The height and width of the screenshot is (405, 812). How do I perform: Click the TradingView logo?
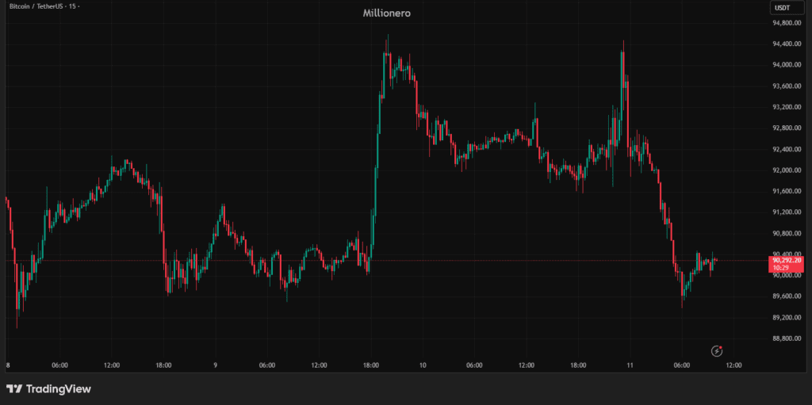click(49, 389)
